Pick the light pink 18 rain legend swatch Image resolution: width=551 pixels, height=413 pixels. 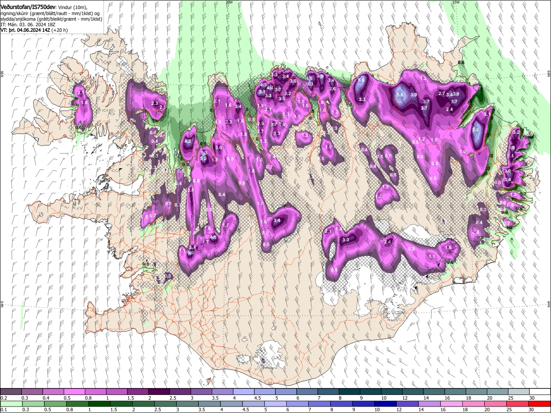pos(473,404)
